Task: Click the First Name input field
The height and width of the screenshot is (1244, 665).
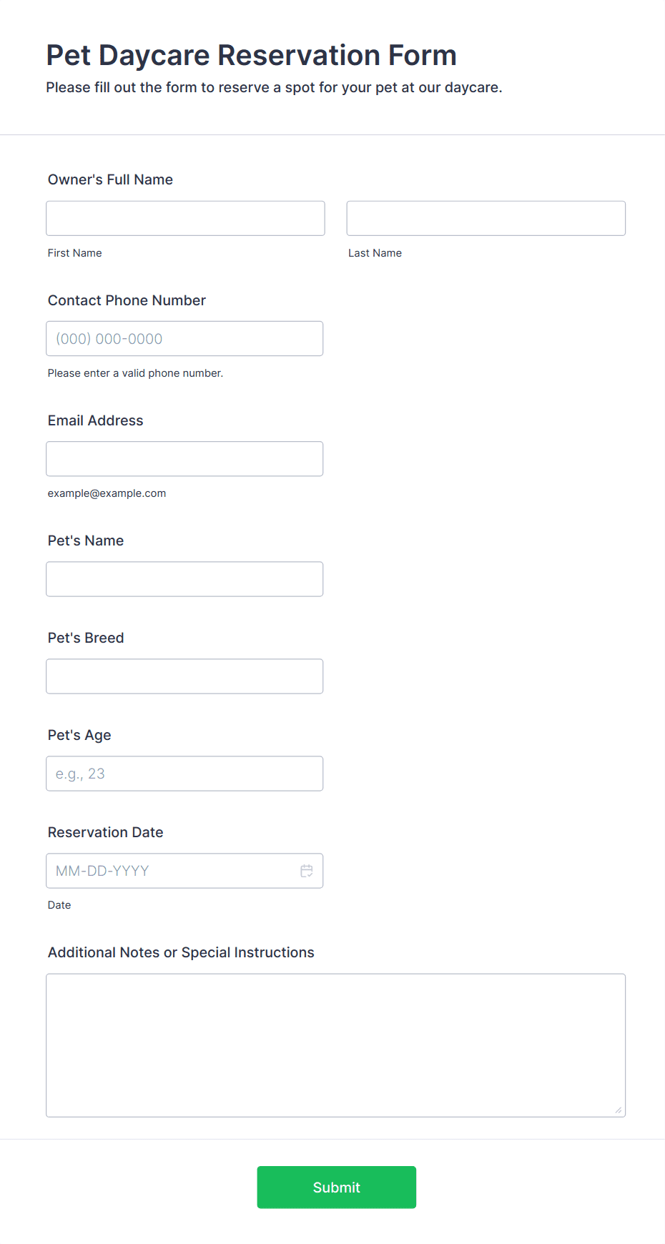Action: coord(185,218)
